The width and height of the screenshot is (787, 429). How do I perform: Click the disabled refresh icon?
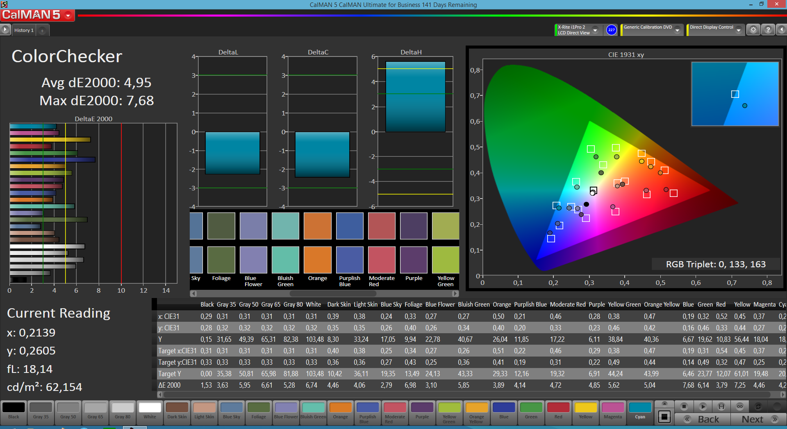pyautogui.click(x=758, y=406)
